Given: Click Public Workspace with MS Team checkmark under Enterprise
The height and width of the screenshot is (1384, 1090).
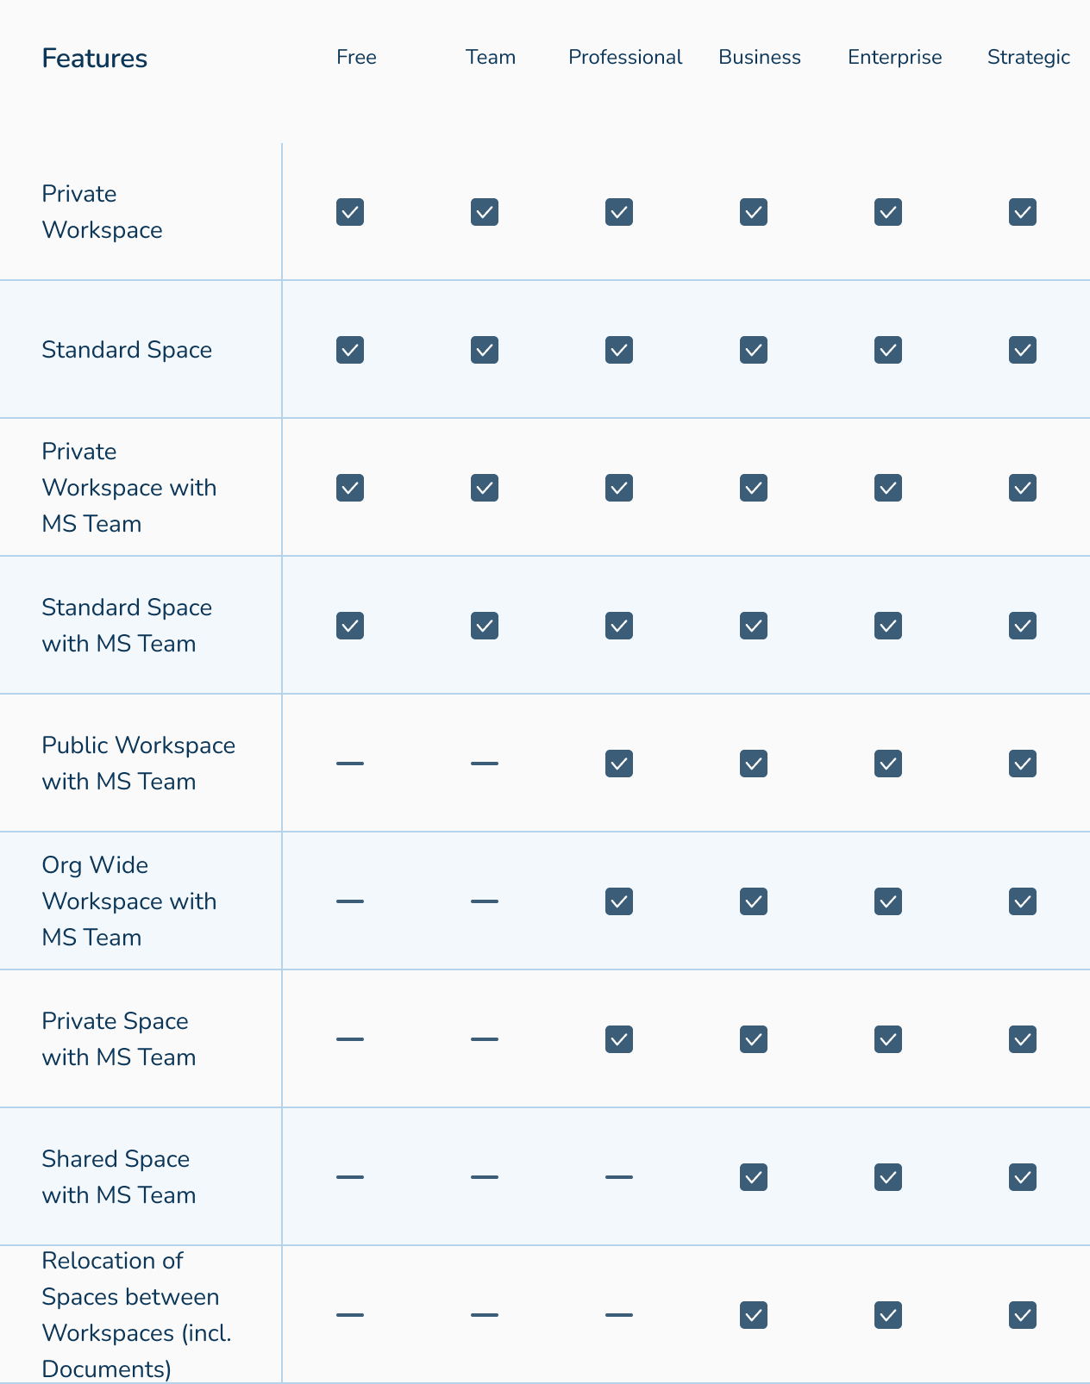Looking at the screenshot, I should [x=888, y=764].
